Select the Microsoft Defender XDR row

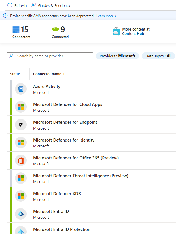(91, 196)
